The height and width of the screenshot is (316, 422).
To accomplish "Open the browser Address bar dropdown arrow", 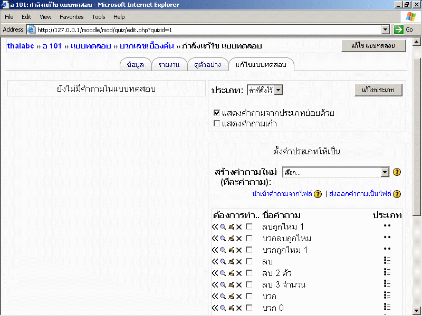I will pos(386,29).
